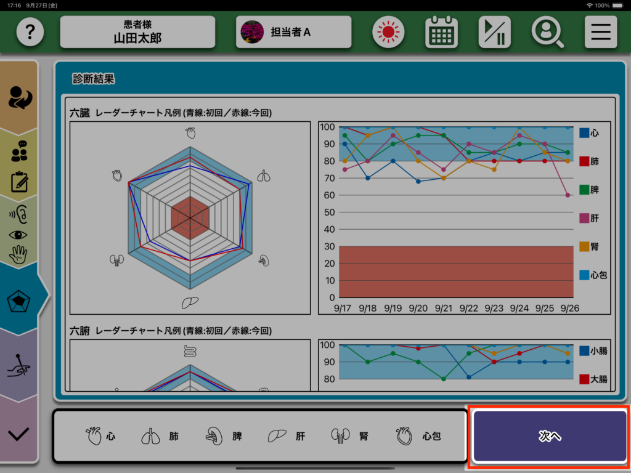The height and width of the screenshot is (473, 631).
Task: Open the calendar icon in header
Action: point(441,32)
